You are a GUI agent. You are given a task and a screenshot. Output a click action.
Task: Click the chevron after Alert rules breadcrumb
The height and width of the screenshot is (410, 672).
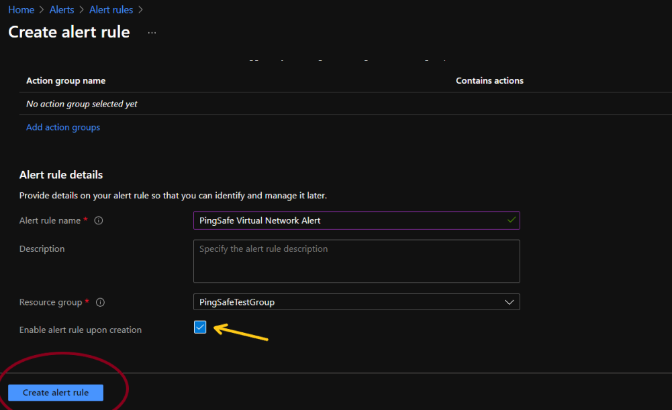[x=140, y=10]
